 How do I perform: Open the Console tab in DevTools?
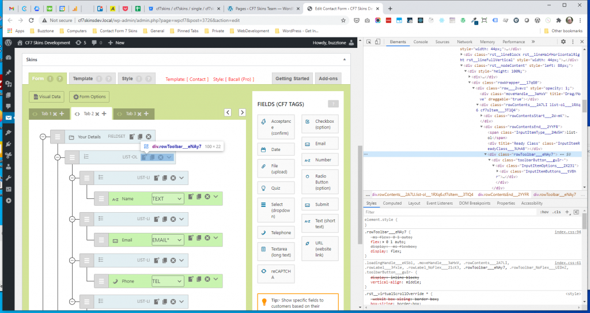pyautogui.click(x=421, y=42)
